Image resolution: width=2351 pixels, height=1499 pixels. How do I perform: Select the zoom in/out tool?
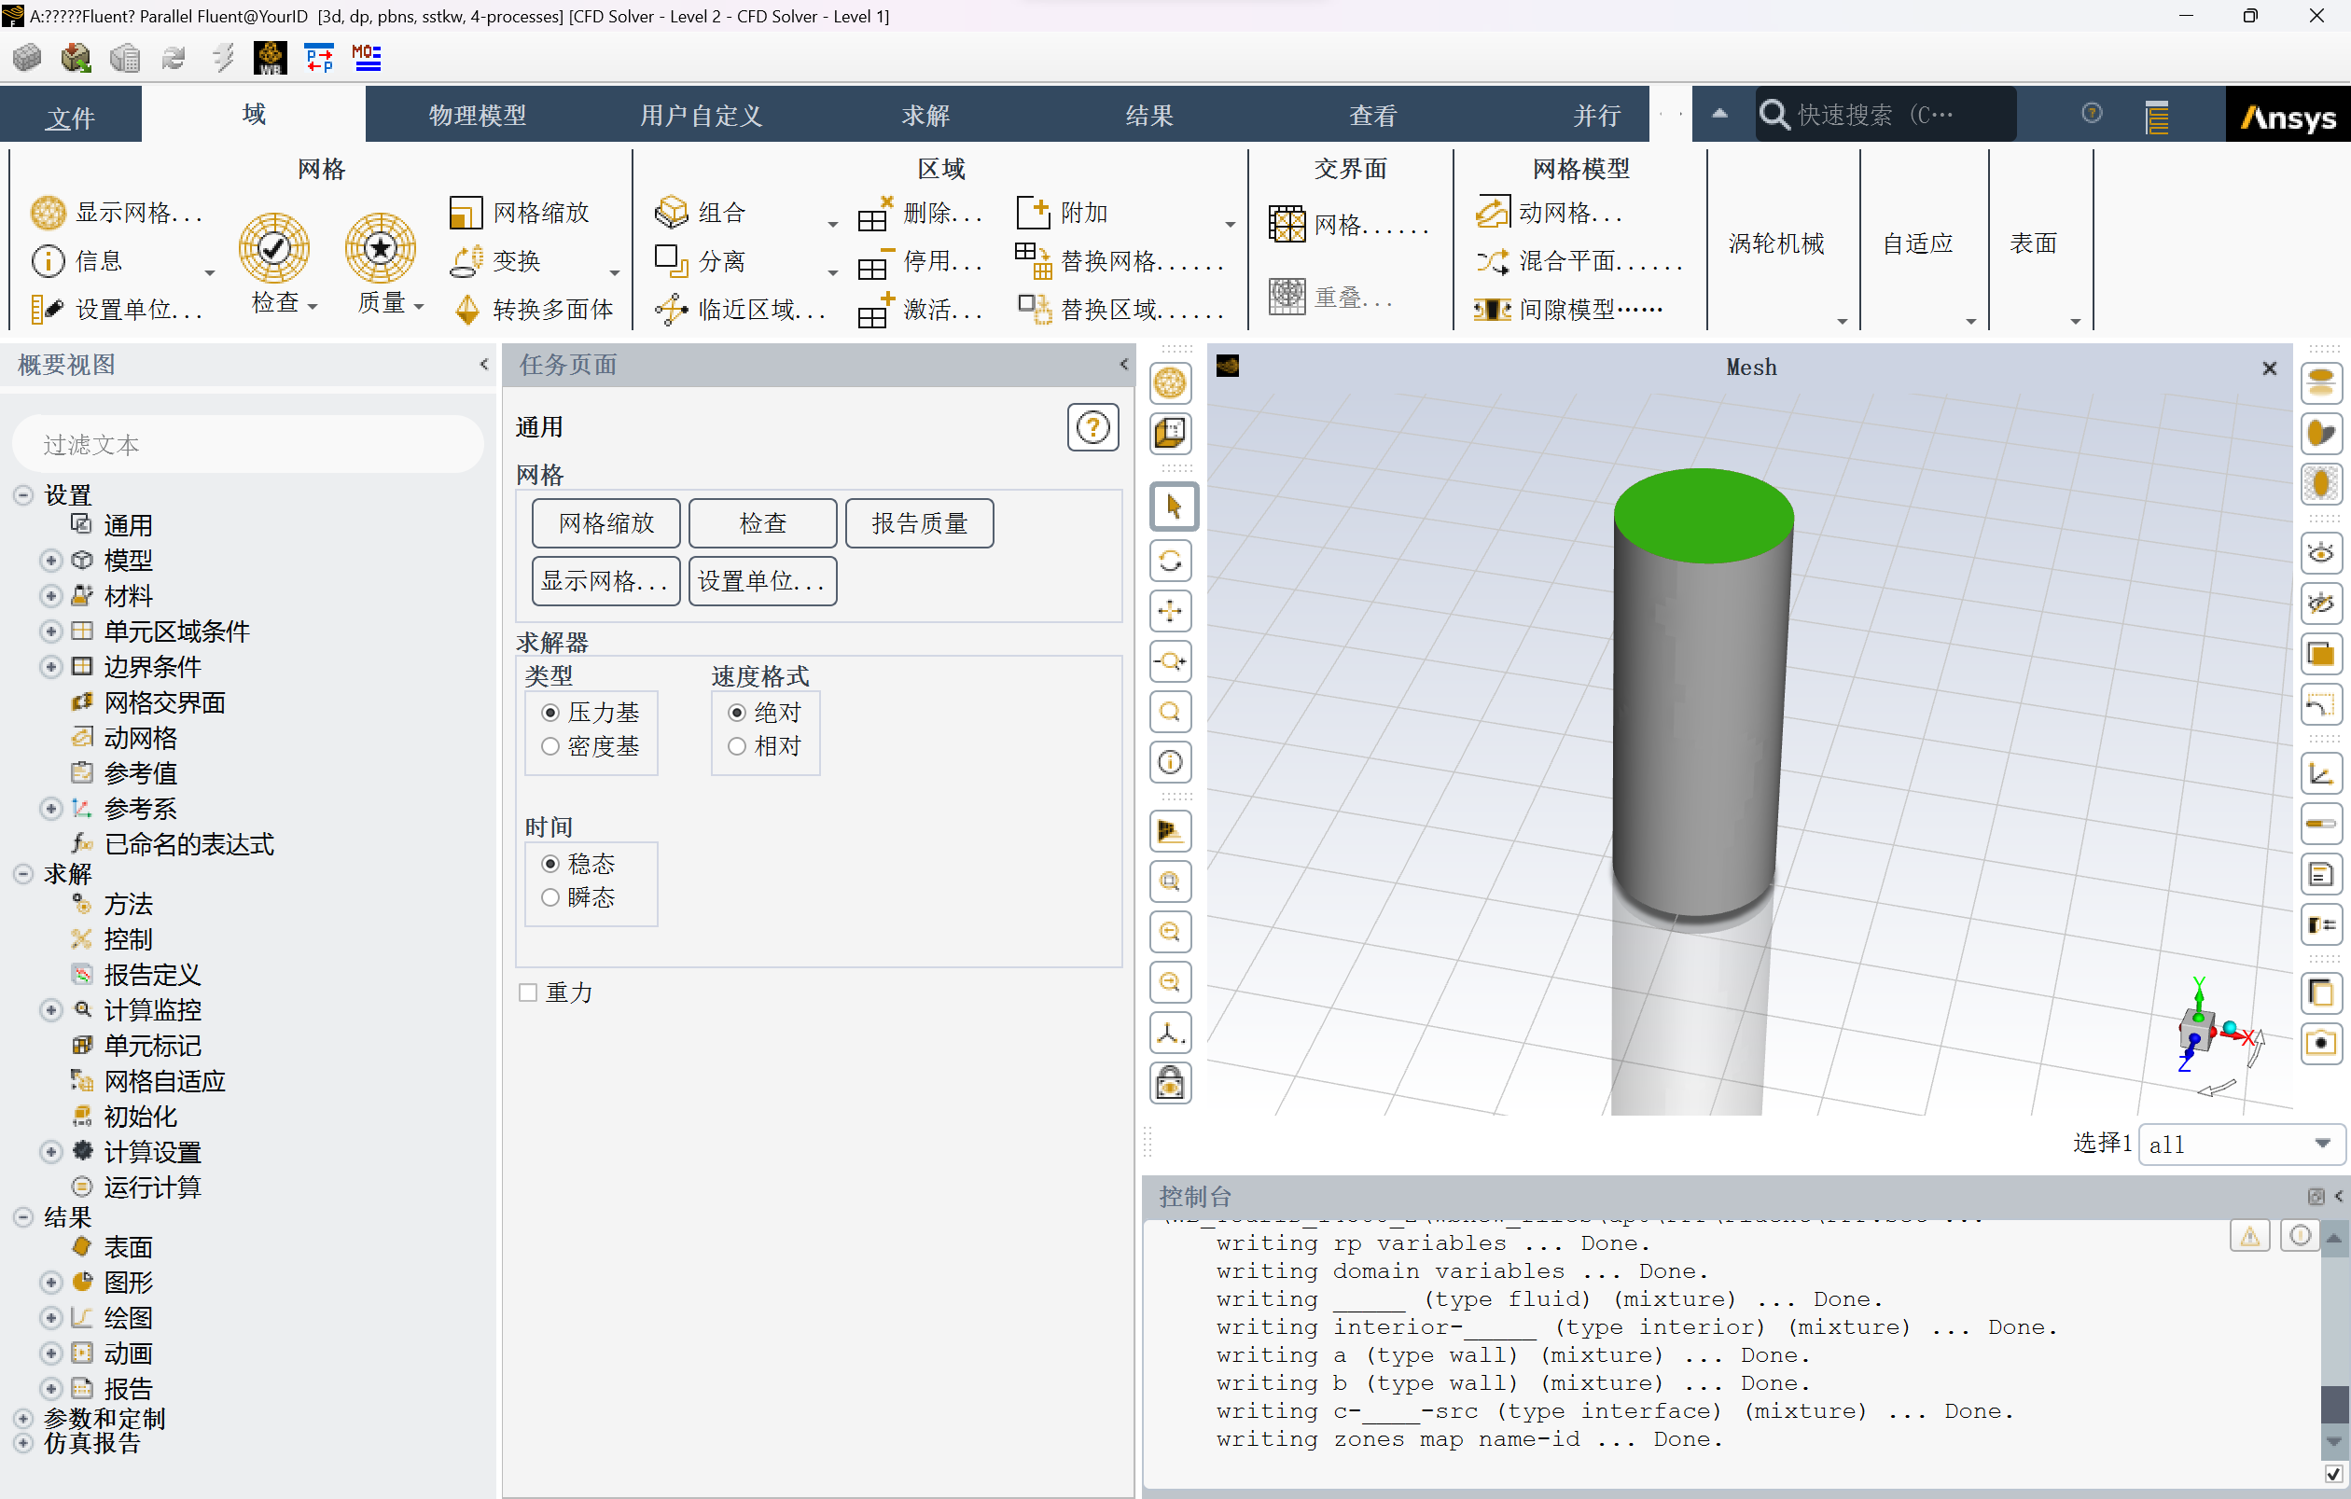[x=1172, y=661]
